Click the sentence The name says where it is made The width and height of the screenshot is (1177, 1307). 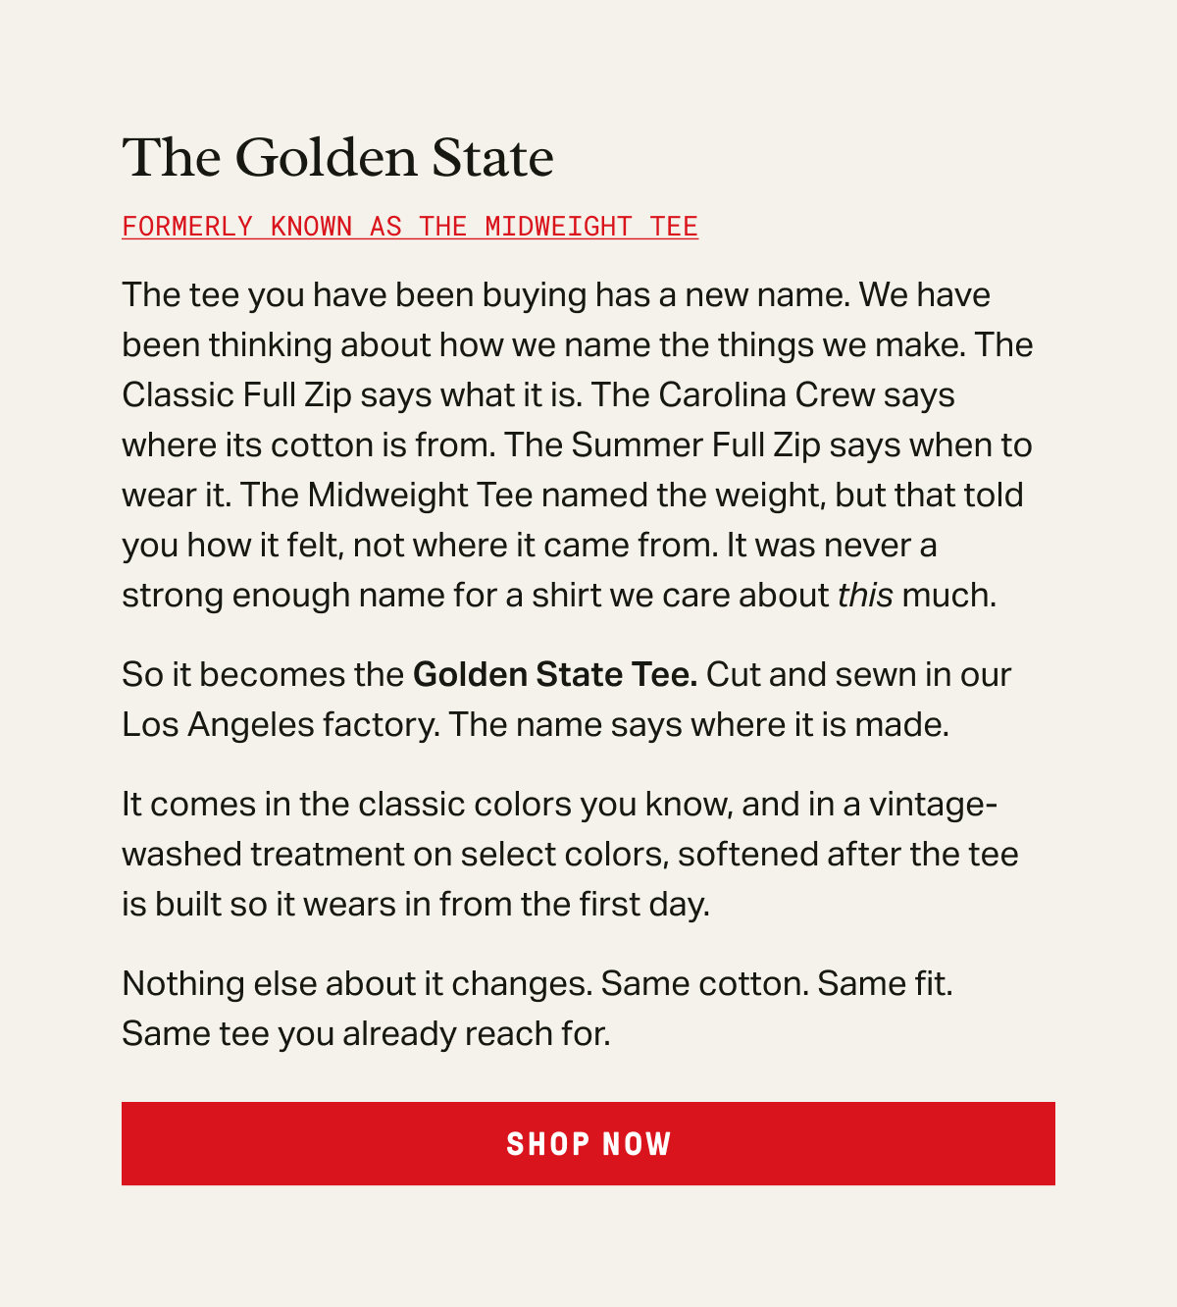coord(699,724)
